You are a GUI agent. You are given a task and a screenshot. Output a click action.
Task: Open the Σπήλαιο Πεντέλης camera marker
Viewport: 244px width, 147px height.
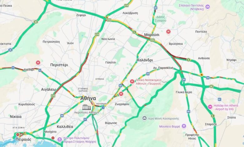[207, 7]
